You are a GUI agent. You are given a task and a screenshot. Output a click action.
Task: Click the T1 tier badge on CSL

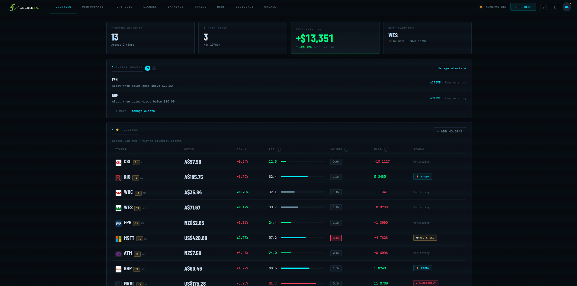click(x=136, y=162)
